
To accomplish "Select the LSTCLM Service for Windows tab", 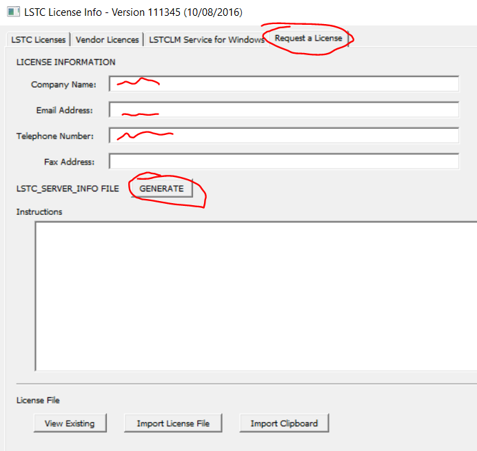I will [206, 40].
